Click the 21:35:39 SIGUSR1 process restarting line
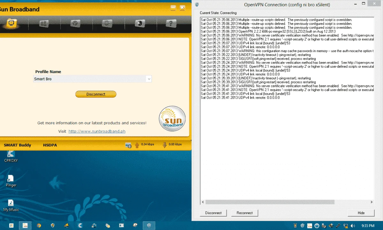 coord(258,82)
